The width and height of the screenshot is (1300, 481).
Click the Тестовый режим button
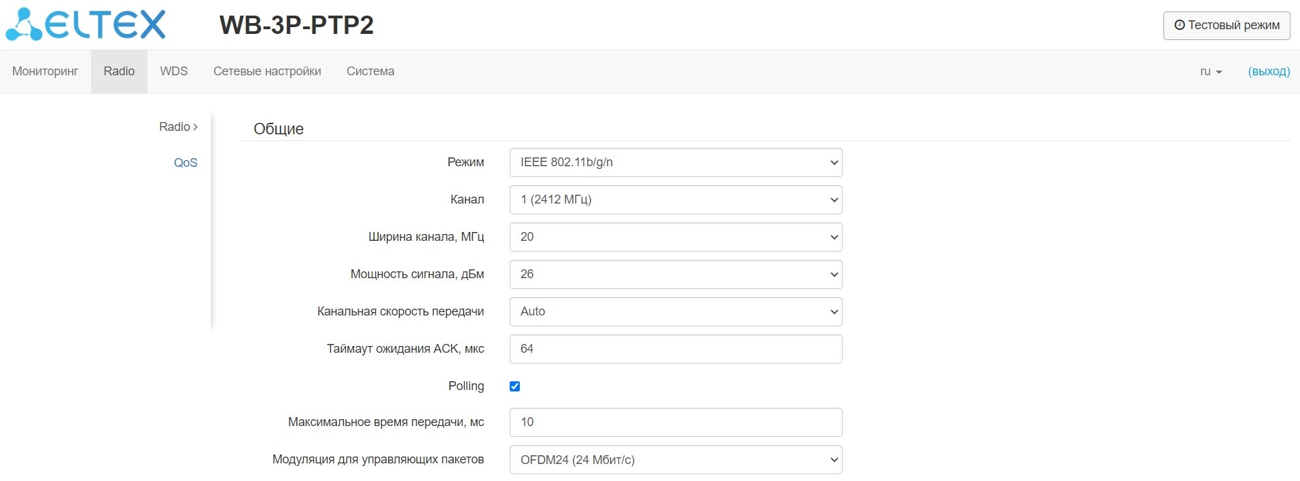1226,26
